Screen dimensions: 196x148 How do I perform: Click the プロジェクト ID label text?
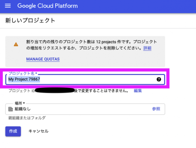[22, 91]
